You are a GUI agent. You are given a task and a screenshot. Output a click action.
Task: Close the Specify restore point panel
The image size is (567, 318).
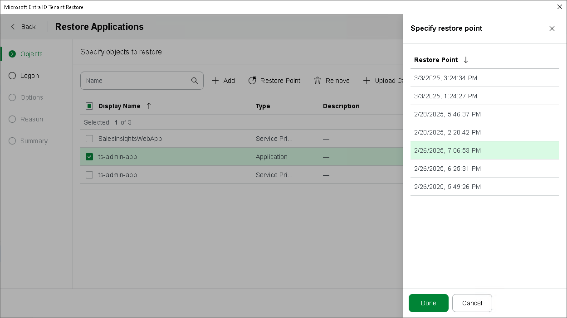(552, 29)
